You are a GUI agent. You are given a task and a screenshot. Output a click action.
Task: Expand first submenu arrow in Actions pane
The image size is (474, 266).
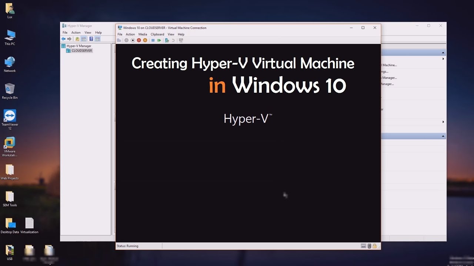click(443, 59)
